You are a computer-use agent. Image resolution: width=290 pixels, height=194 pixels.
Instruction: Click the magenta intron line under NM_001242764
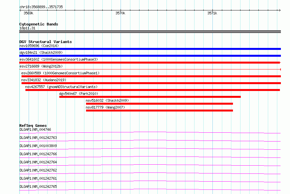[150, 165]
